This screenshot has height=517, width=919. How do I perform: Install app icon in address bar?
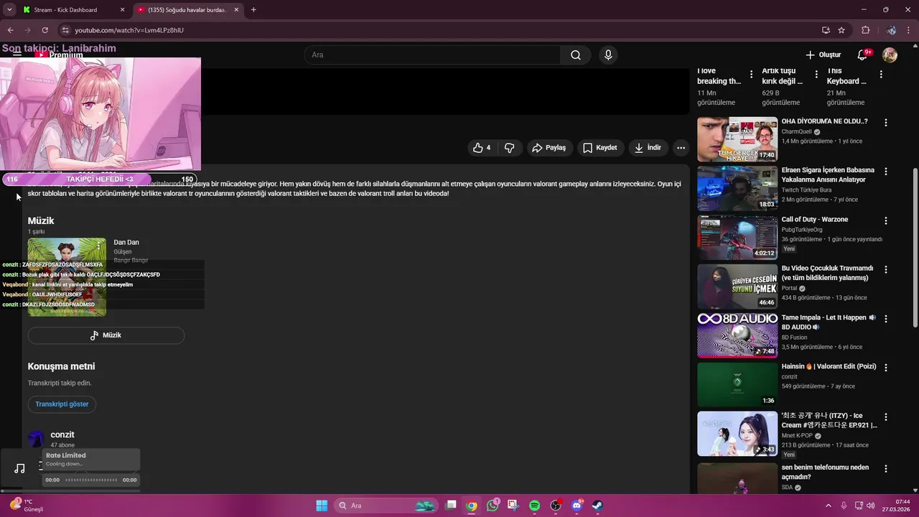[x=826, y=30]
